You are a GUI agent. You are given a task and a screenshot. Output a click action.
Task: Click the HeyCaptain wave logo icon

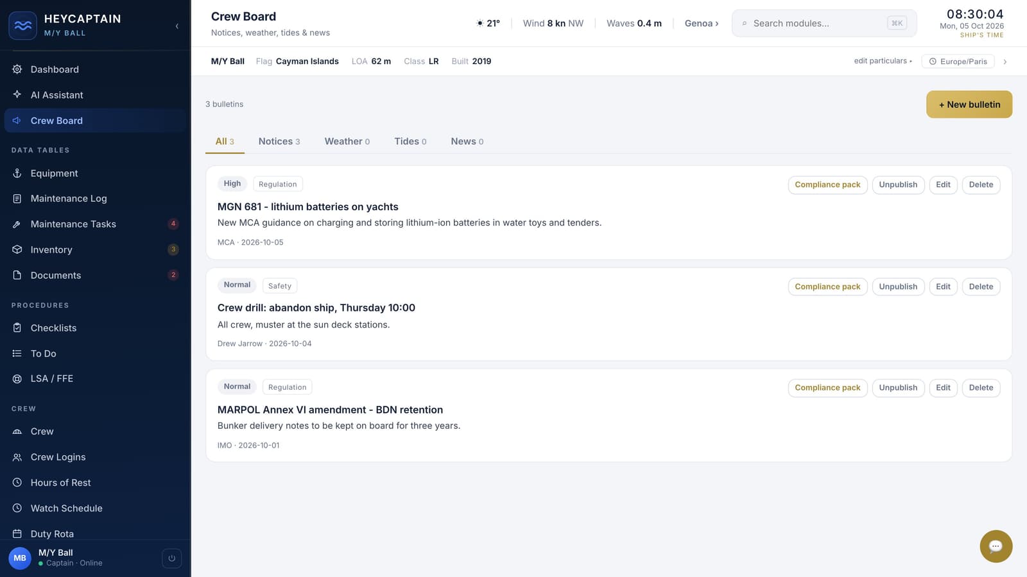(x=22, y=26)
